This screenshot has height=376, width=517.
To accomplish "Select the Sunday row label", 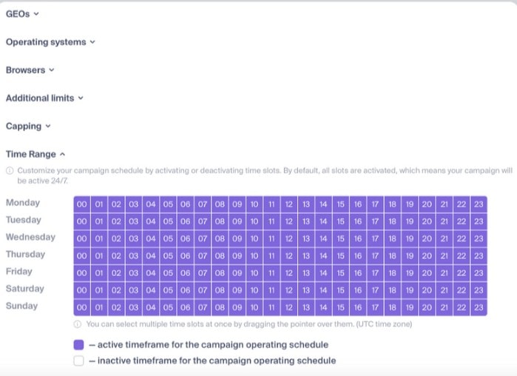I will tap(22, 306).
